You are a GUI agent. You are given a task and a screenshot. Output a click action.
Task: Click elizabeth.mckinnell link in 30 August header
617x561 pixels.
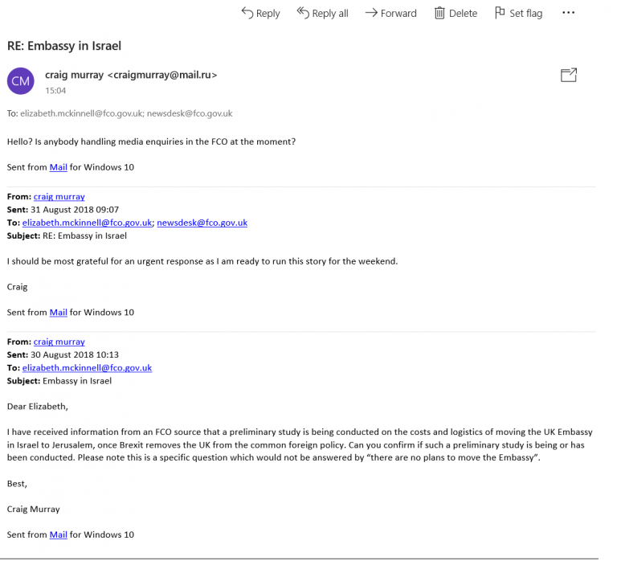(87, 367)
